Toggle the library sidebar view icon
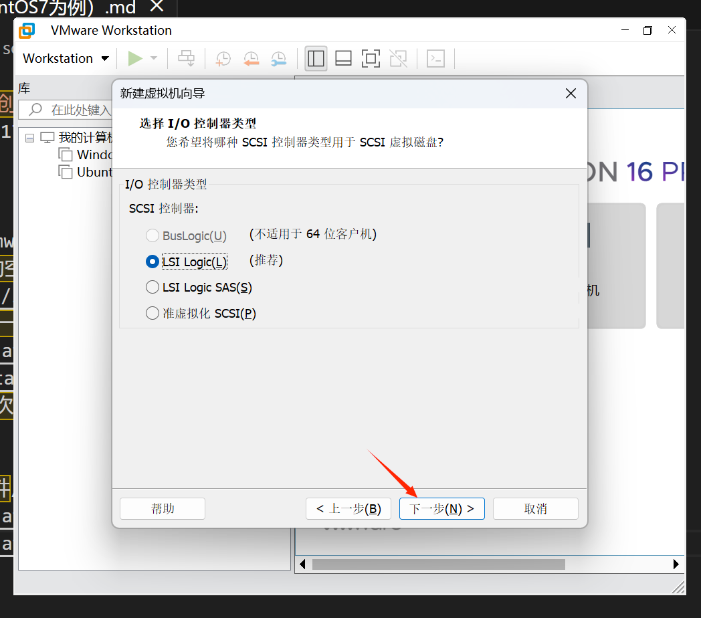This screenshot has height=618, width=701. tap(316, 59)
